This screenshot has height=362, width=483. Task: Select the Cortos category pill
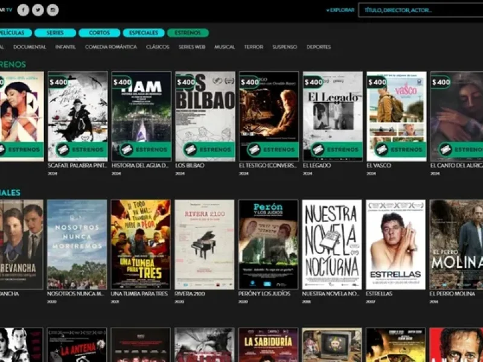[99, 33]
